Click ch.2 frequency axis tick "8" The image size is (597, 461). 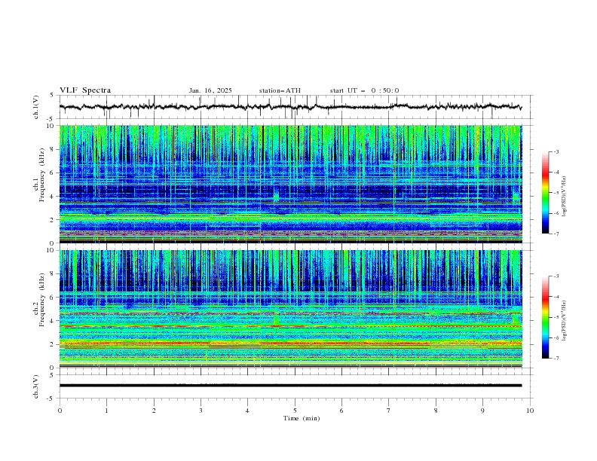[52, 274]
